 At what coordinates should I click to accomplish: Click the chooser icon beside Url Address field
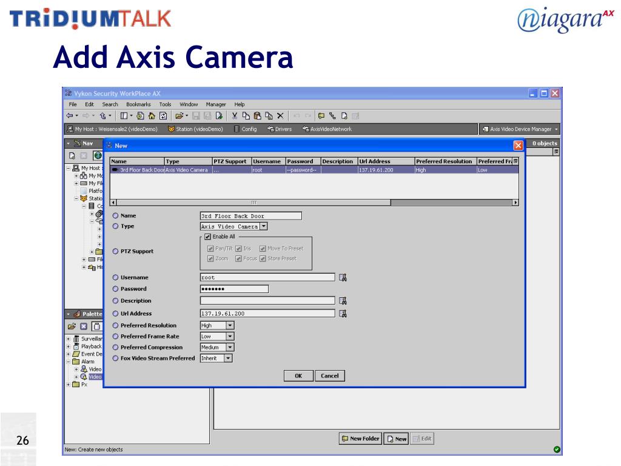[x=343, y=314]
